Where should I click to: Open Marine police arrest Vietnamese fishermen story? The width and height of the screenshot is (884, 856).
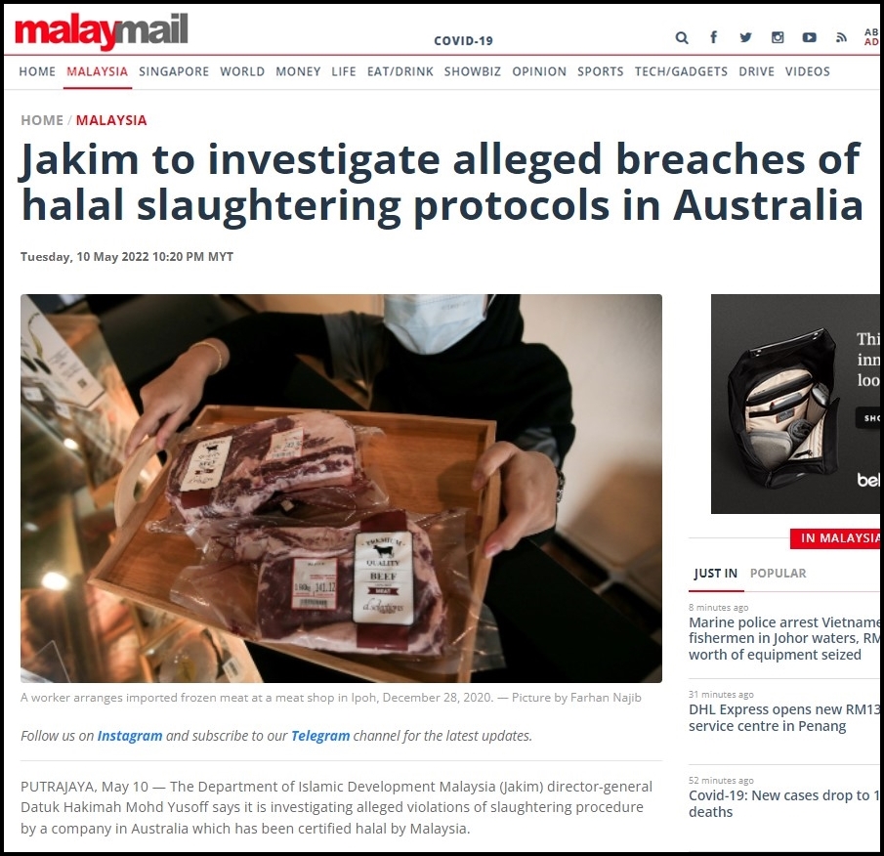coord(784,638)
